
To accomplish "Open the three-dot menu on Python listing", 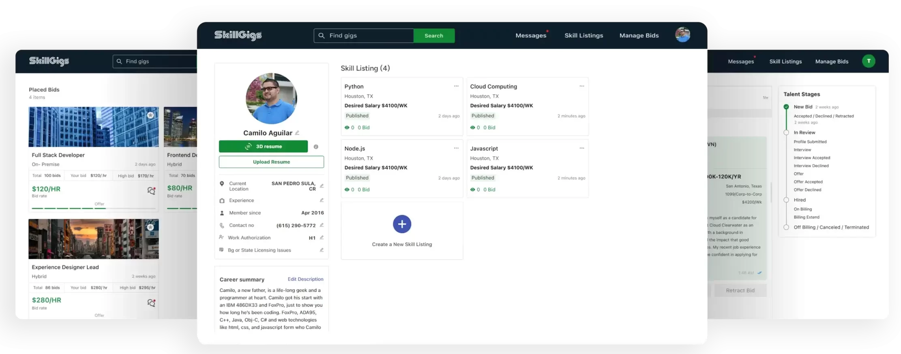I will pyautogui.click(x=456, y=86).
